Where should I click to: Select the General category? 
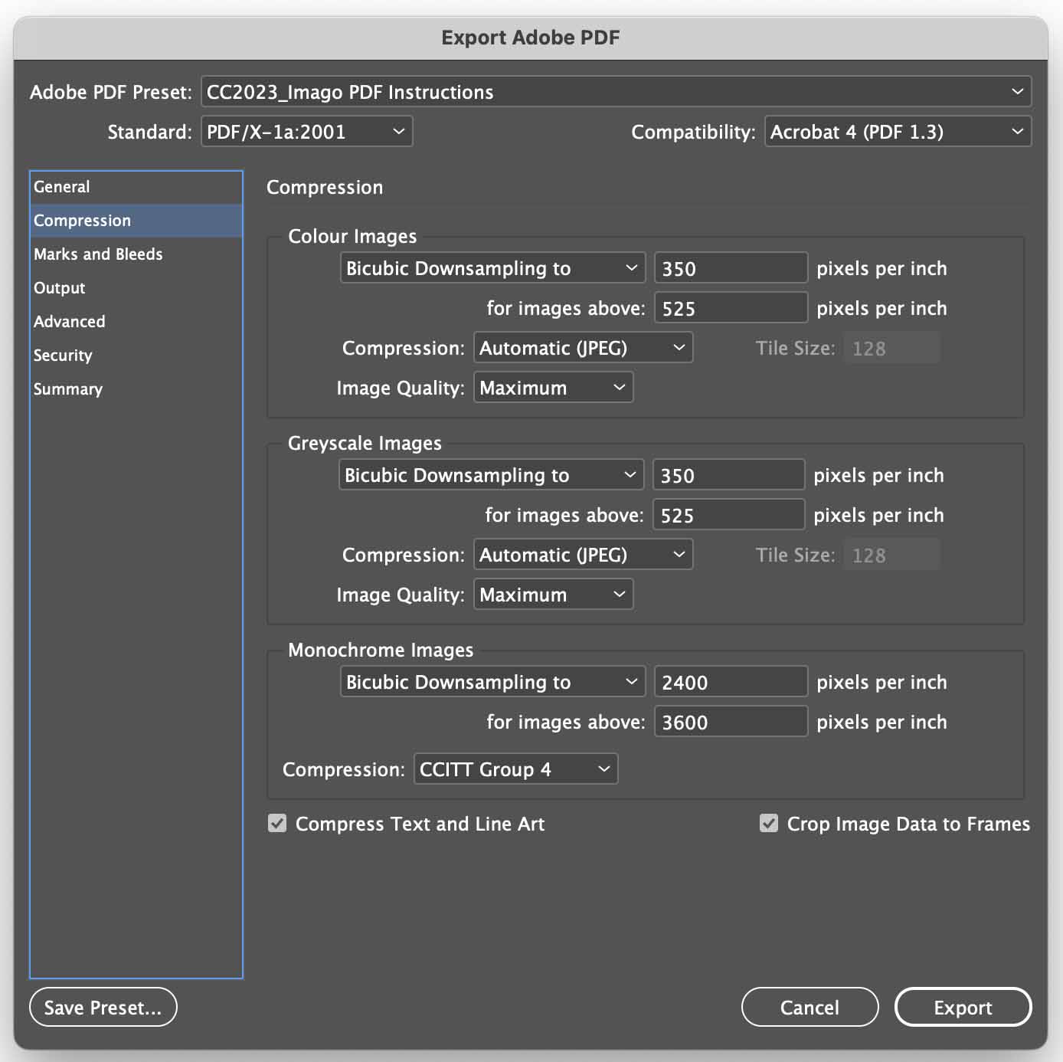(136, 187)
